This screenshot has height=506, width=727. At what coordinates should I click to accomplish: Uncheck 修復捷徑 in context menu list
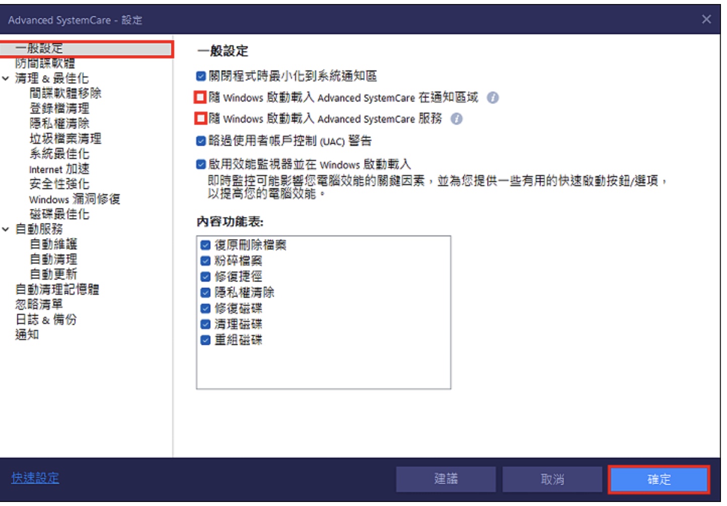click(205, 277)
